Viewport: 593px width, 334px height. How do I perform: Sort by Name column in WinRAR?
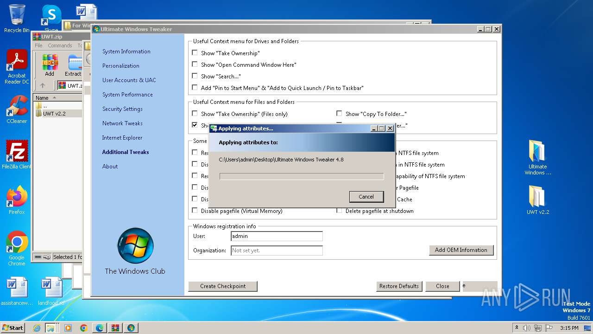57,98
